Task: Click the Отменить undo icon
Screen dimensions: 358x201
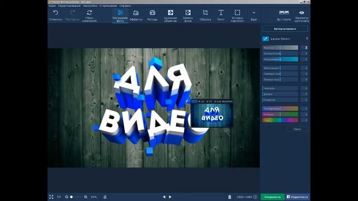Action: coord(55,13)
